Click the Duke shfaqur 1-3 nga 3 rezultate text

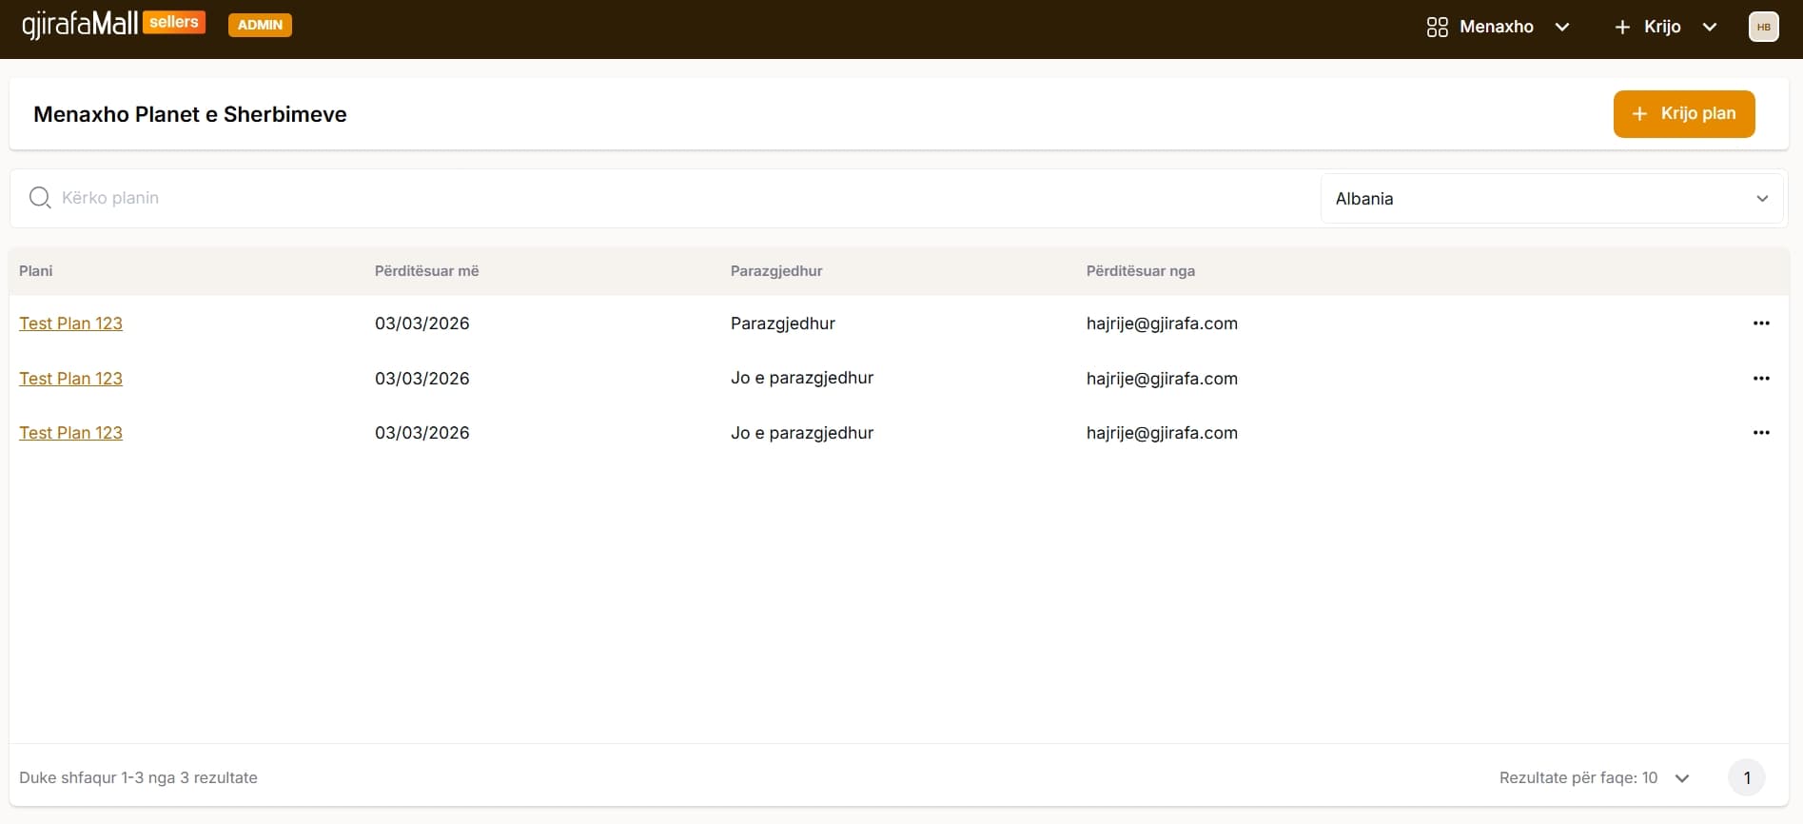pos(138,777)
